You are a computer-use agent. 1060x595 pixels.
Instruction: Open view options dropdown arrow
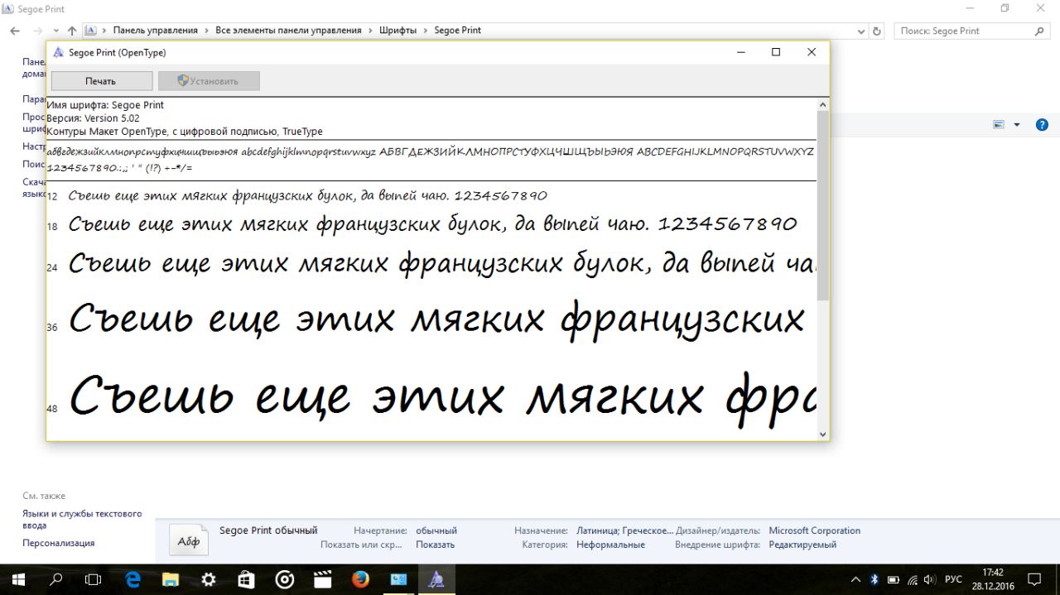tap(1017, 125)
